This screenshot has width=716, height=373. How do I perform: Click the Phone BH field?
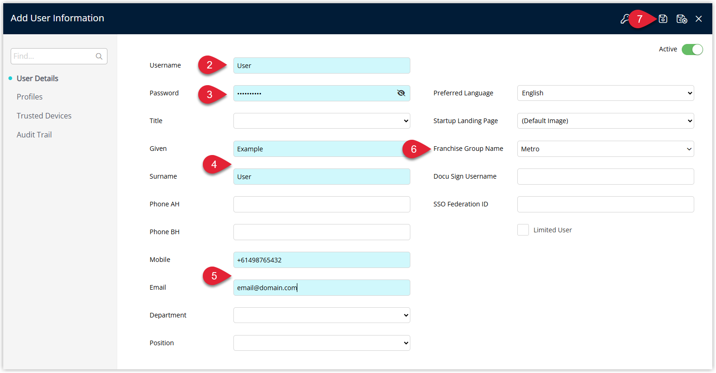[x=321, y=232]
